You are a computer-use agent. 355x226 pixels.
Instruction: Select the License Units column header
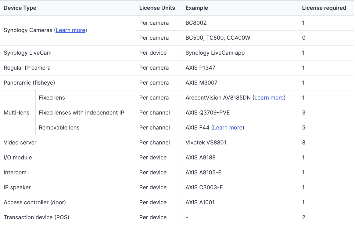point(157,8)
